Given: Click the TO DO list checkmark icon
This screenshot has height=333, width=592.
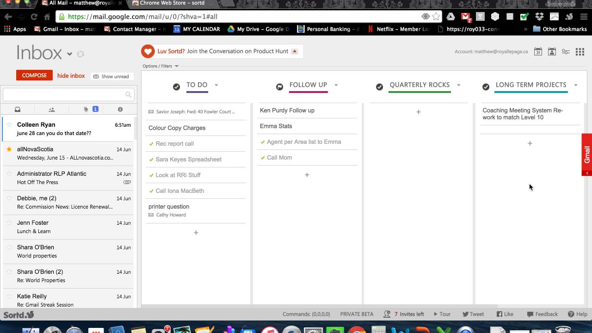Looking at the screenshot, I should point(176,87).
